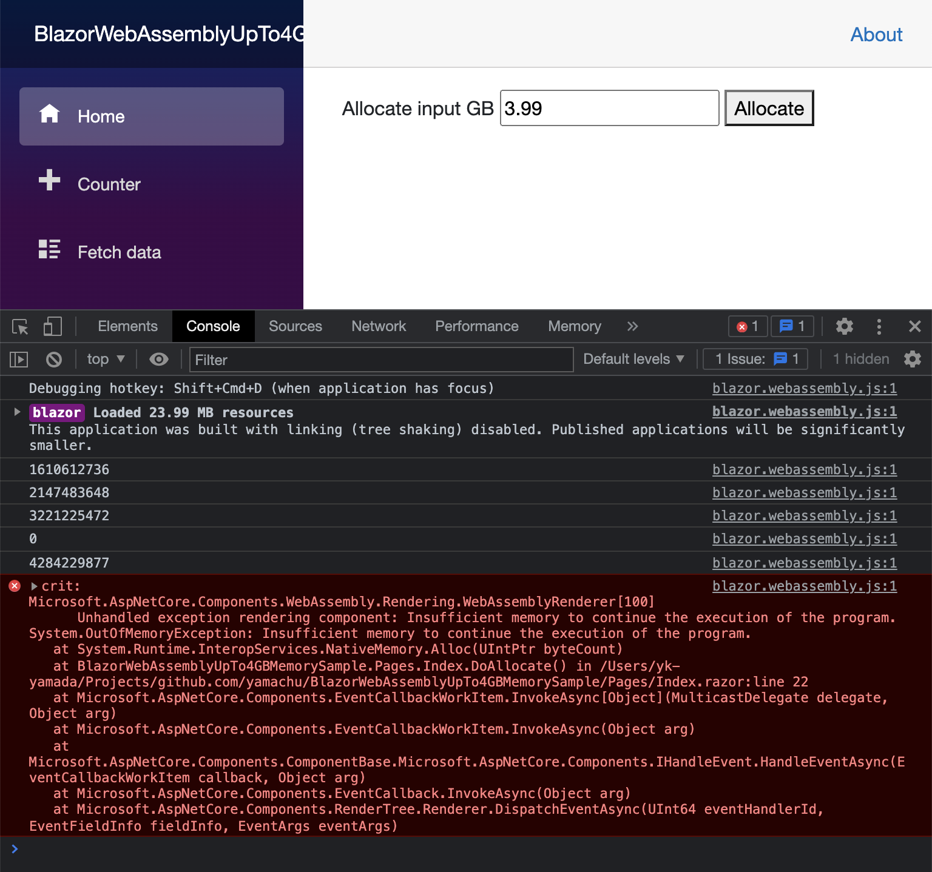
Task: Switch to the Performance tab
Action: (477, 326)
